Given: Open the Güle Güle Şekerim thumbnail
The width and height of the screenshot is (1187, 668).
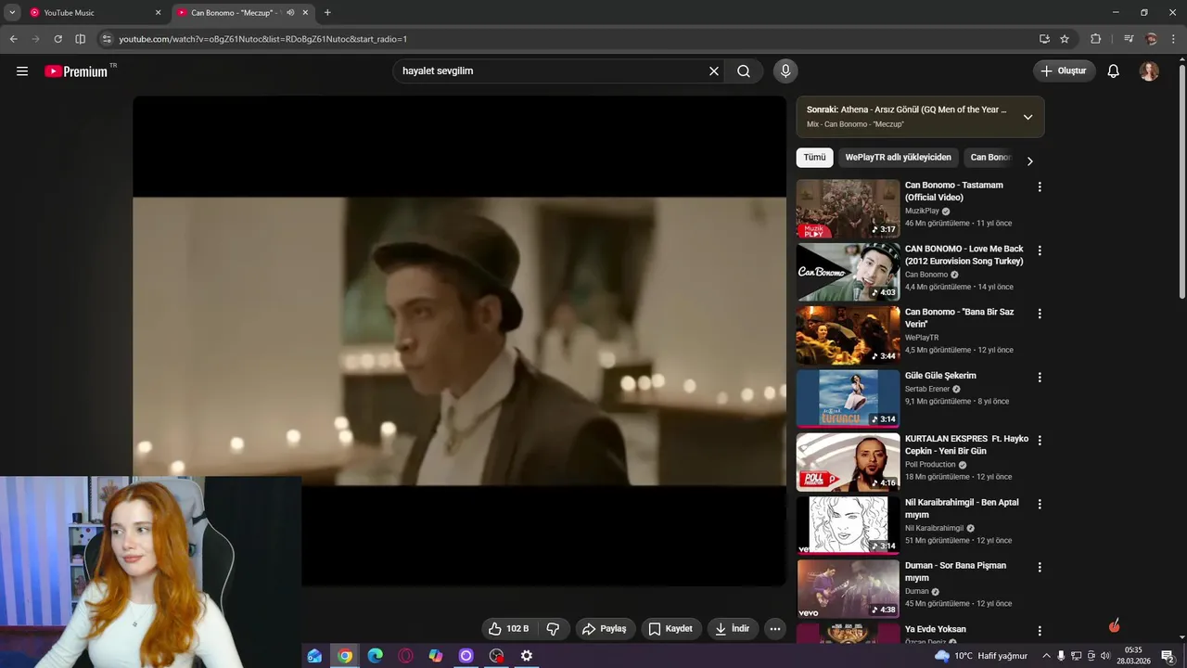Looking at the screenshot, I should pyautogui.click(x=848, y=399).
